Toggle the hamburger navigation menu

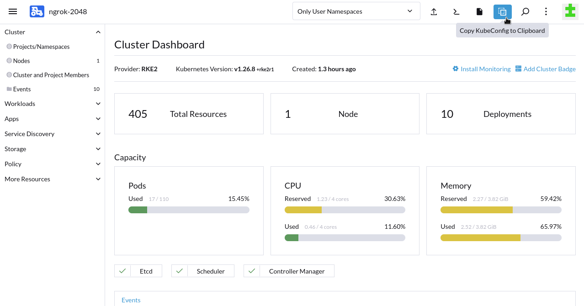click(13, 11)
